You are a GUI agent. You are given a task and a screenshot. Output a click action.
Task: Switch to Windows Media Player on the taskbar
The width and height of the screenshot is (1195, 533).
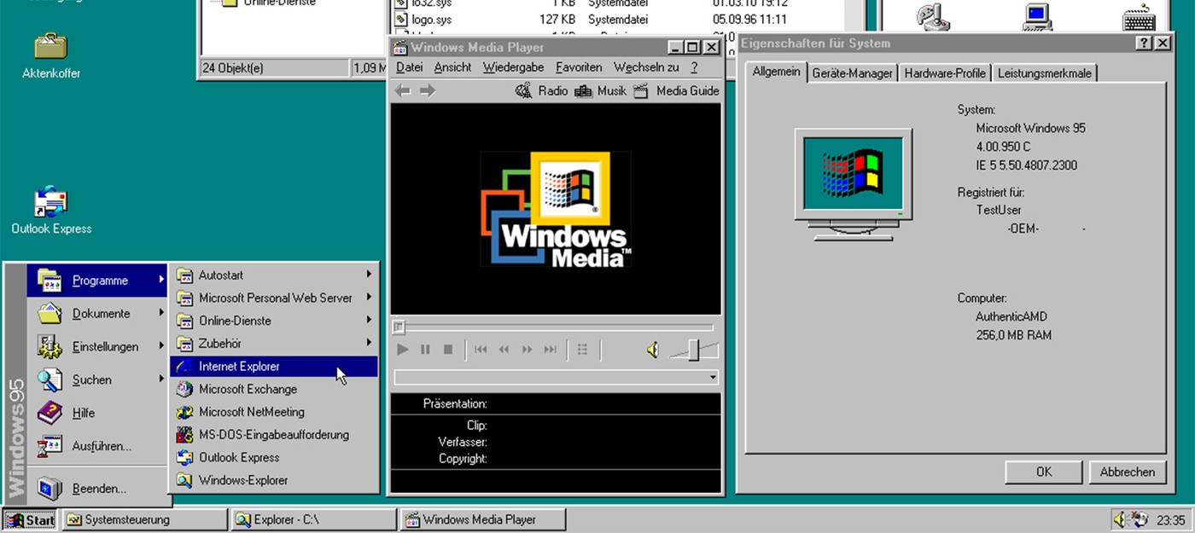tap(483, 519)
